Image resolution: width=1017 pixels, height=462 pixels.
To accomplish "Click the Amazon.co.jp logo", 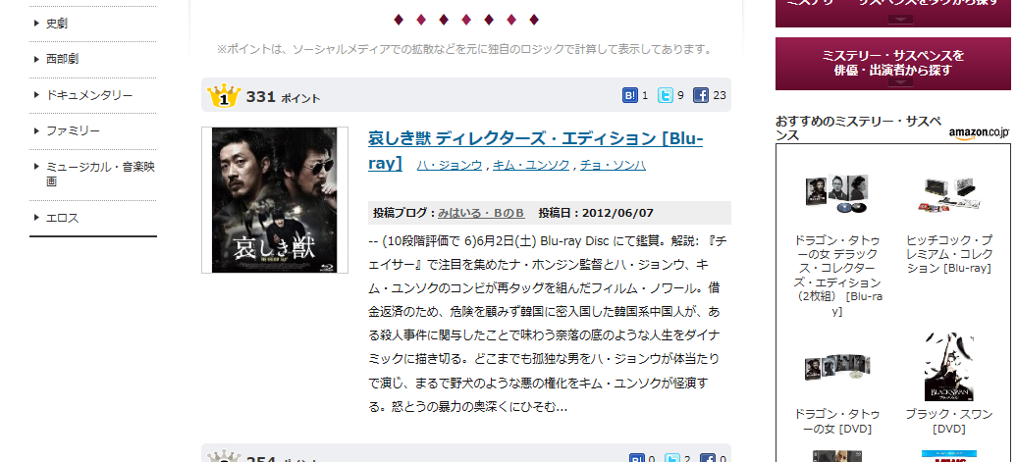I will (979, 132).
